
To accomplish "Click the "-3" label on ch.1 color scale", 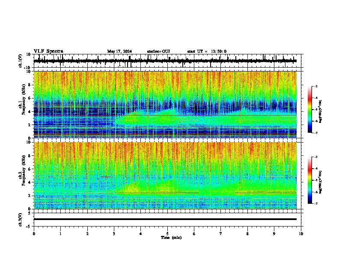I will [x=316, y=86].
